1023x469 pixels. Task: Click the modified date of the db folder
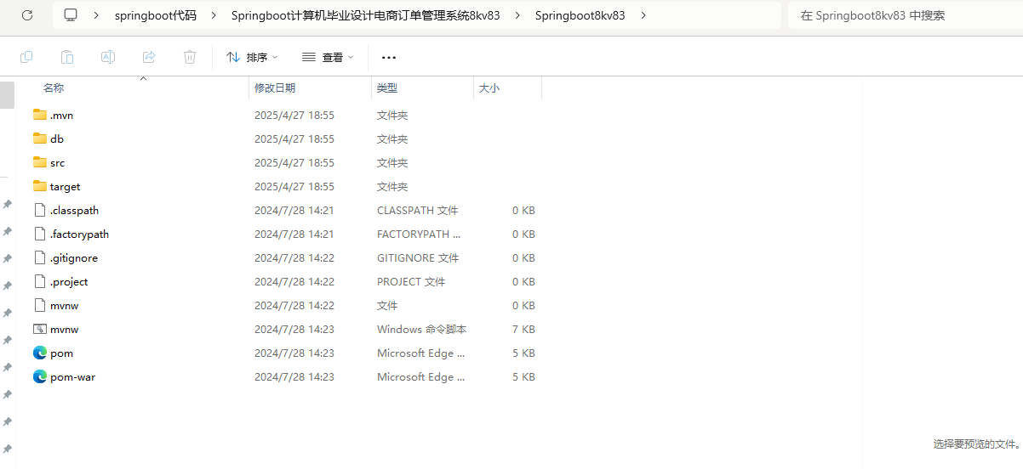[x=294, y=138]
